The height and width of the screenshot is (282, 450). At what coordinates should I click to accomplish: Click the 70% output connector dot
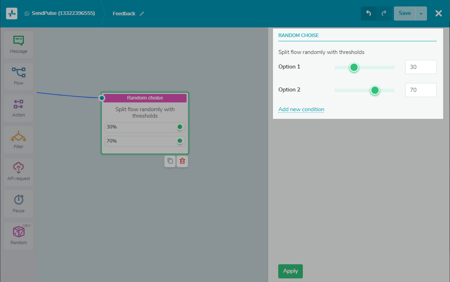tap(180, 141)
